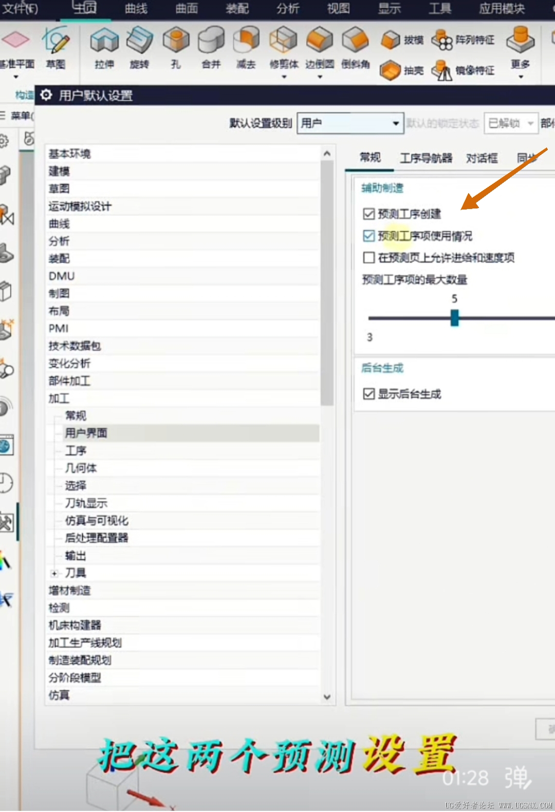Image resolution: width=555 pixels, height=812 pixels.
Task: Toggle the 预测工序创建 checkbox
Action: (368, 214)
